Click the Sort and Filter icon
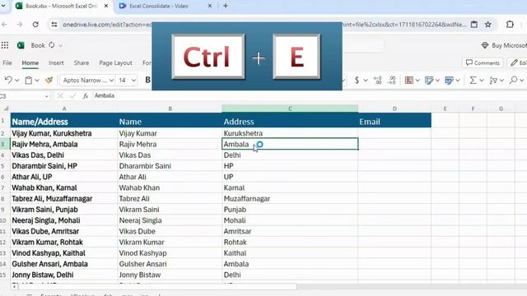This screenshot has width=527, height=296. coord(493,81)
